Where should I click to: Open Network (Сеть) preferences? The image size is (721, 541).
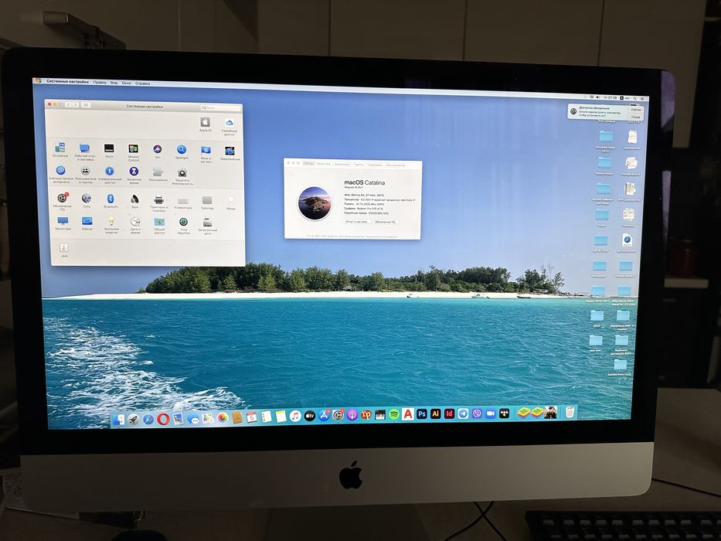87,199
